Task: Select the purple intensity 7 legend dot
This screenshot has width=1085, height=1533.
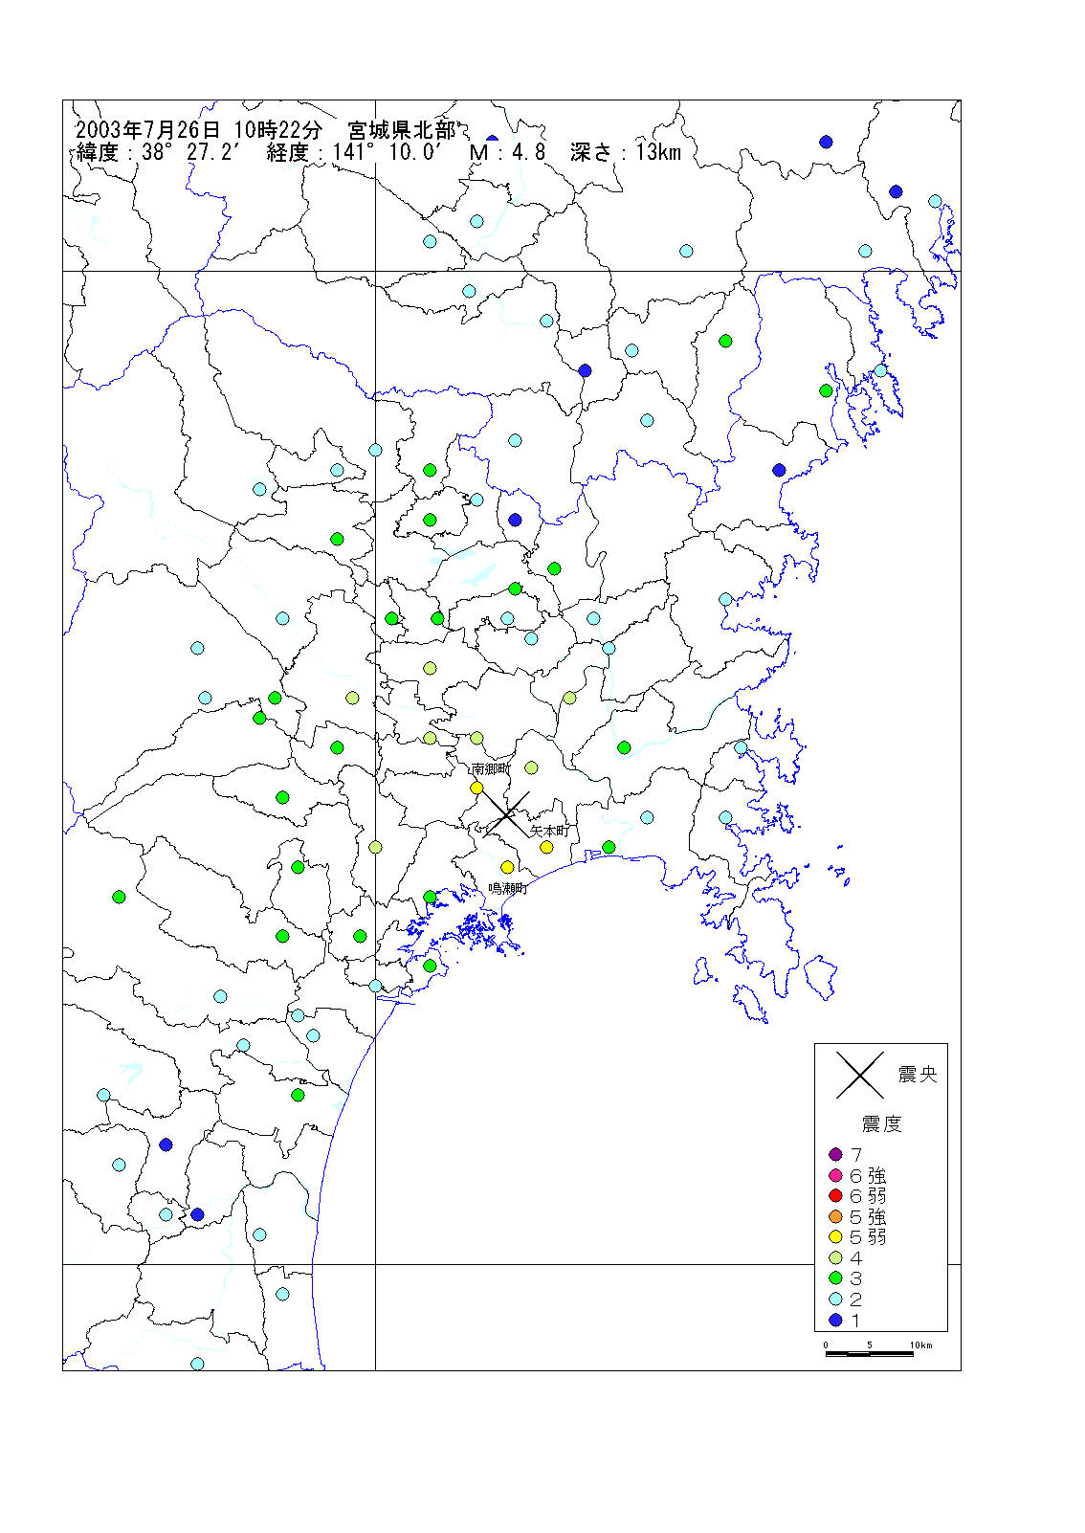Action: click(x=835, y=1155)
